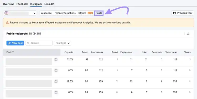Sort table by Reach column
The width and height of the screenshot is (197, 99).
point(85,52)
